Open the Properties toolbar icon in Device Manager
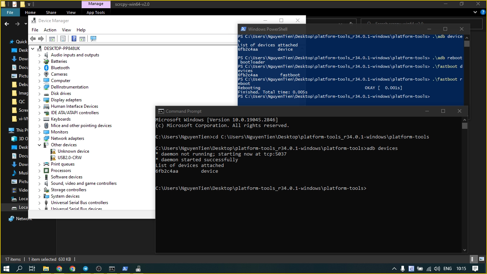This screenshot has height=274, width=487. point(63,39)
